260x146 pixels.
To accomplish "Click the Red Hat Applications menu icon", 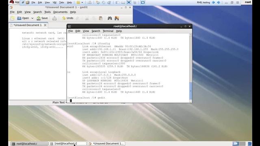I will (12, 2).
